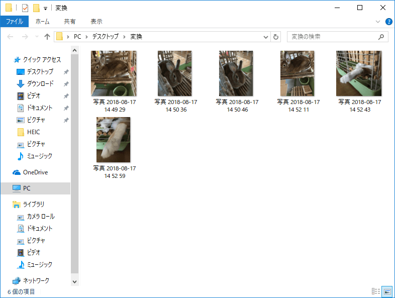The image size is (395, 298).
Task: Expand the chevron after デスクトップ in breadcrumb
Action: 124,37
